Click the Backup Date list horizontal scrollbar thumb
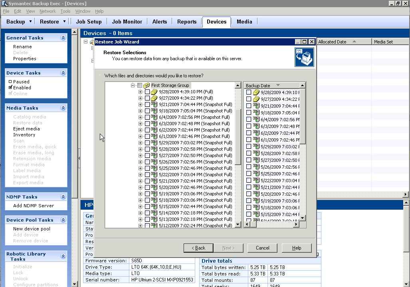 click(x=254, y=224)
